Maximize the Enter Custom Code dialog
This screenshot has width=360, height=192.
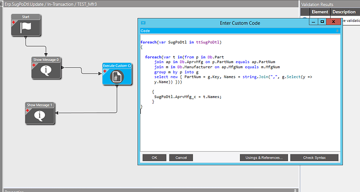[x=322, y=21]
